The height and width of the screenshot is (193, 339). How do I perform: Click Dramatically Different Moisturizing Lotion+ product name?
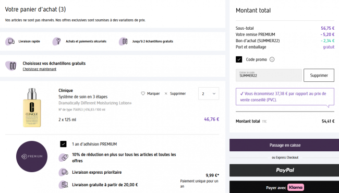click(95, 103)
